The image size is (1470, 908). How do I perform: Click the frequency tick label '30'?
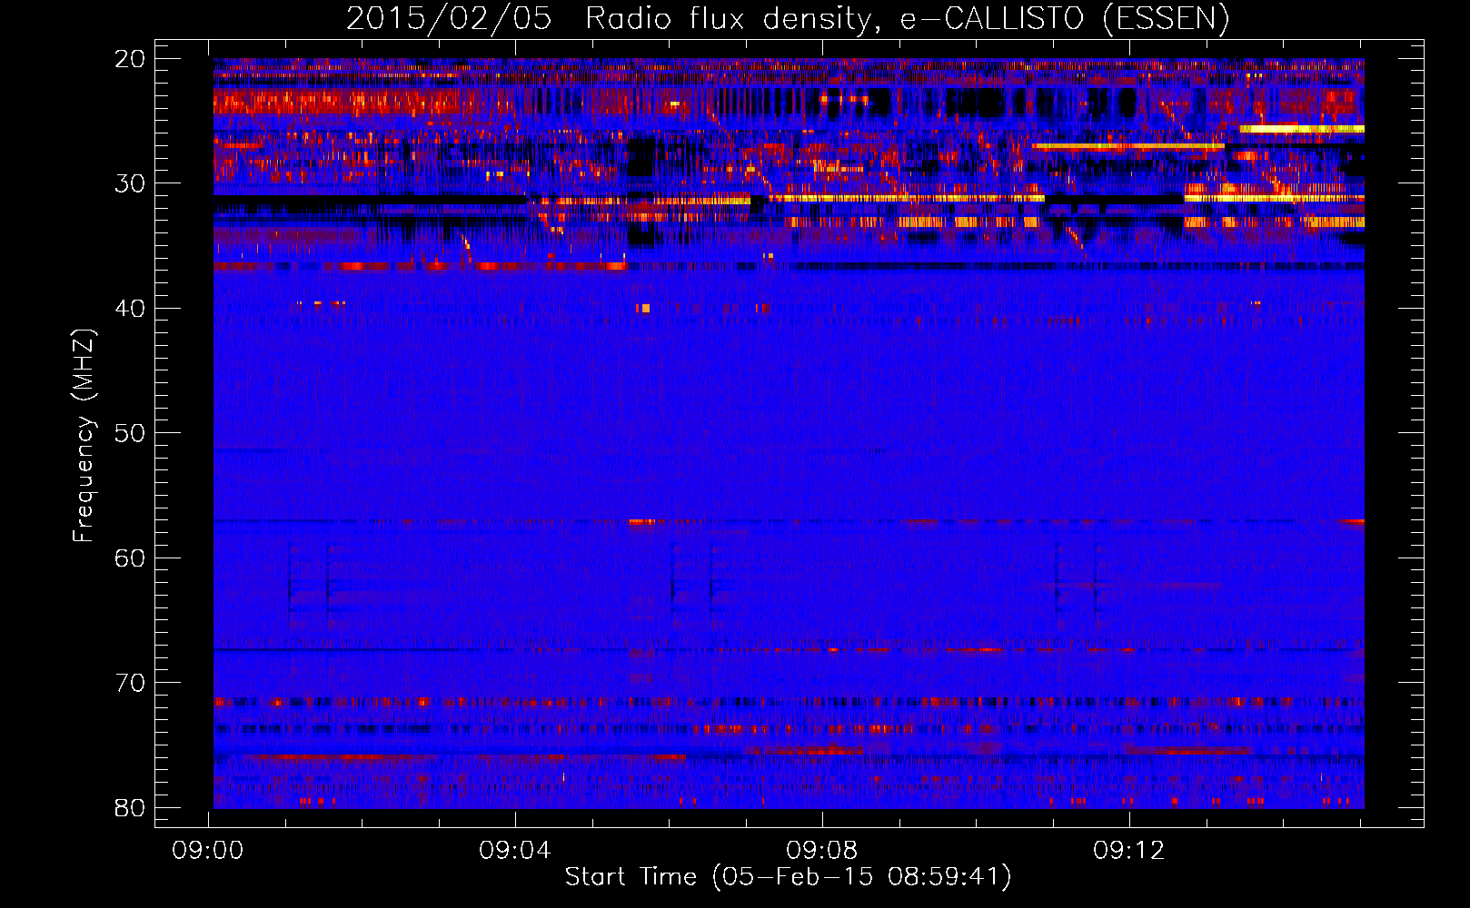(130, 183)
